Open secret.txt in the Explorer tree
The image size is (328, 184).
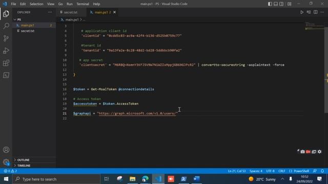coord(34,31)
